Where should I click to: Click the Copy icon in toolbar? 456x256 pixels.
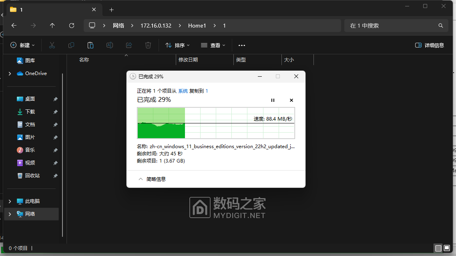[71, 45]
